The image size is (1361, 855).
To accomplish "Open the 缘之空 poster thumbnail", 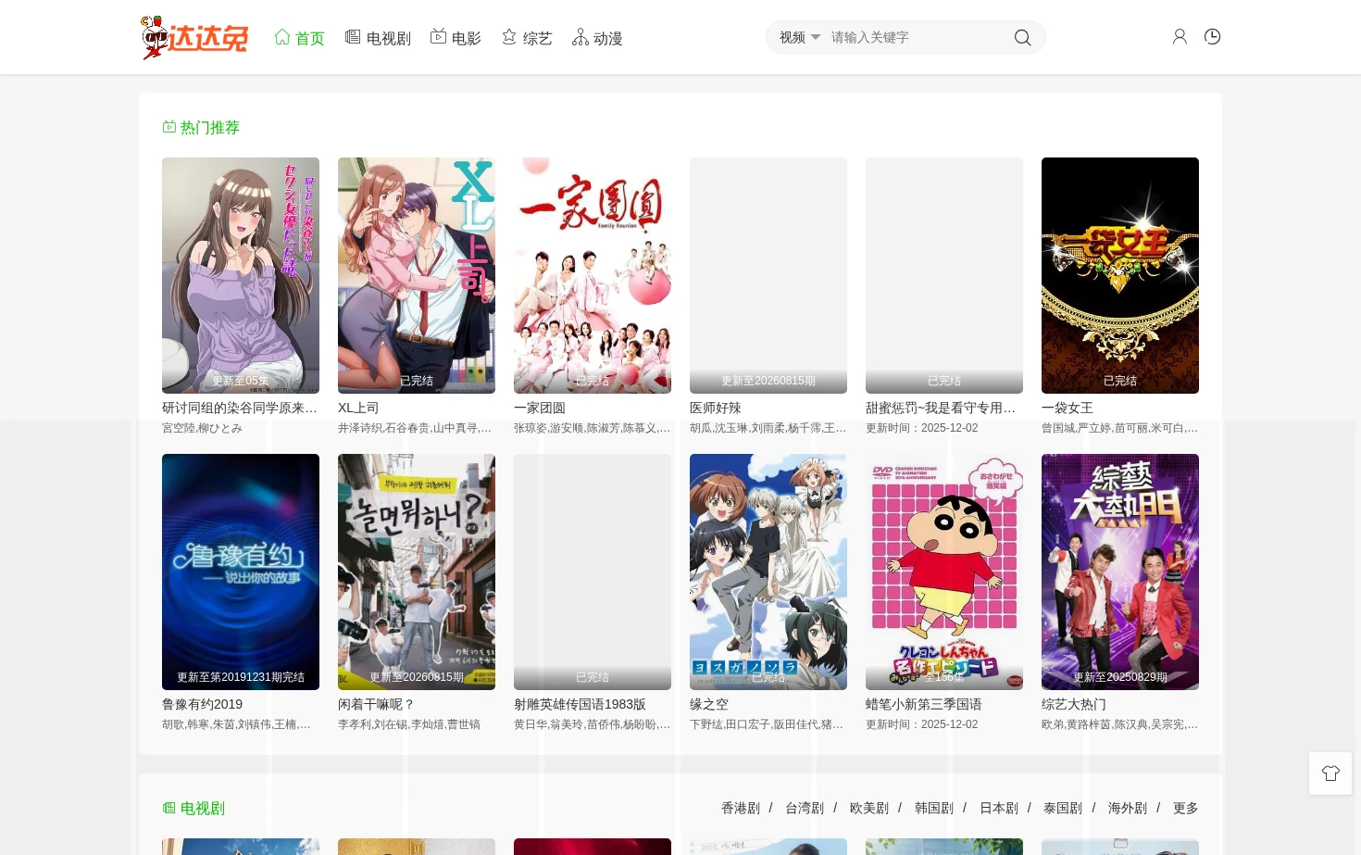I will 768,572.
